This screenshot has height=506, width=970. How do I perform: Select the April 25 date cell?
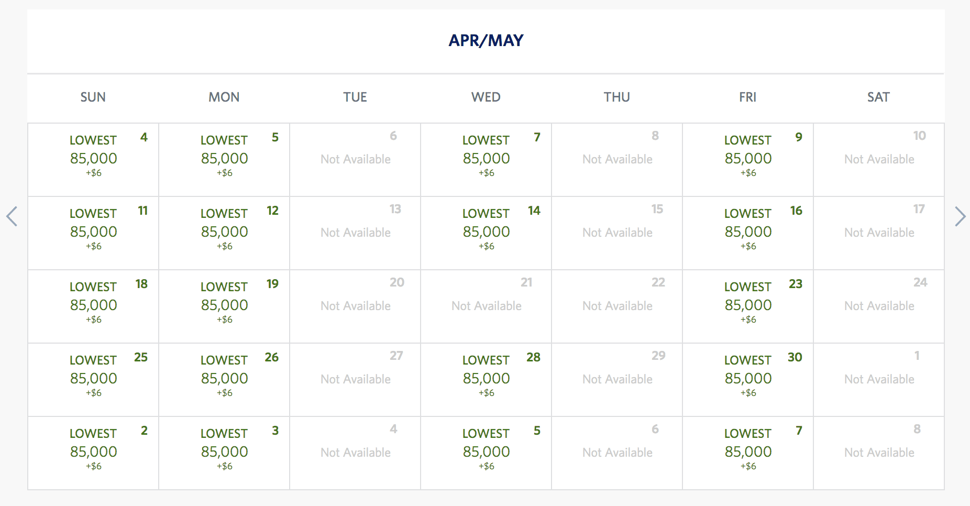click(x=93, y=380)
